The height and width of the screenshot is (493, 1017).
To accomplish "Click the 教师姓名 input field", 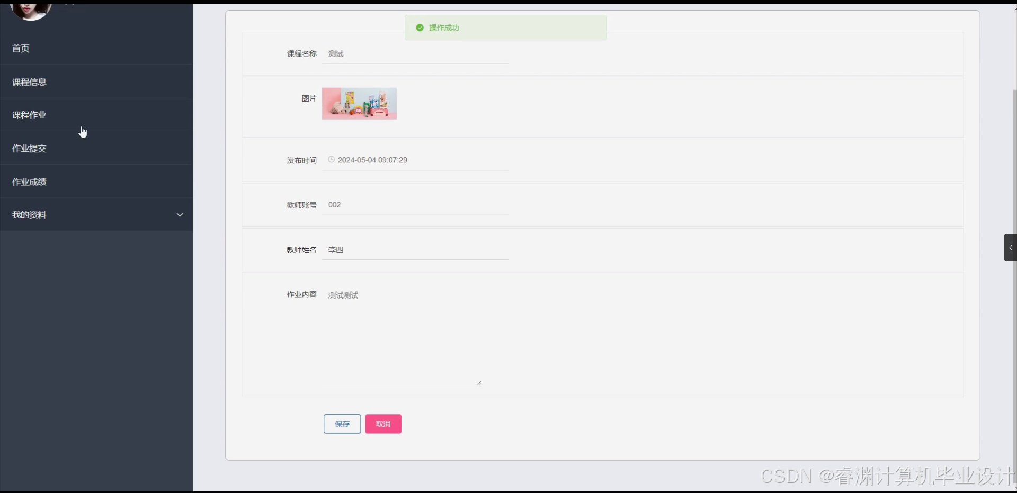I will pos(415,250).
